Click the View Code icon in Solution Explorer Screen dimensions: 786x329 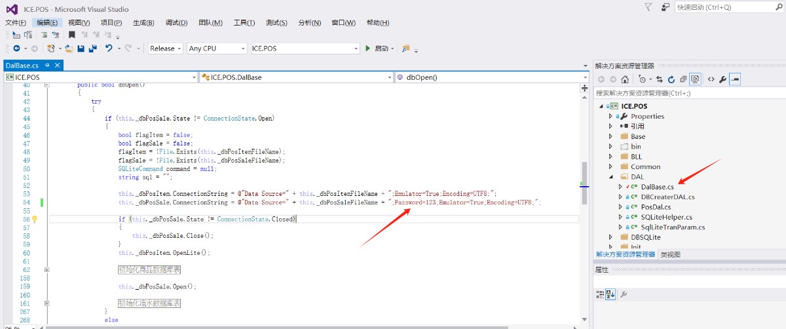pos(711,79)
